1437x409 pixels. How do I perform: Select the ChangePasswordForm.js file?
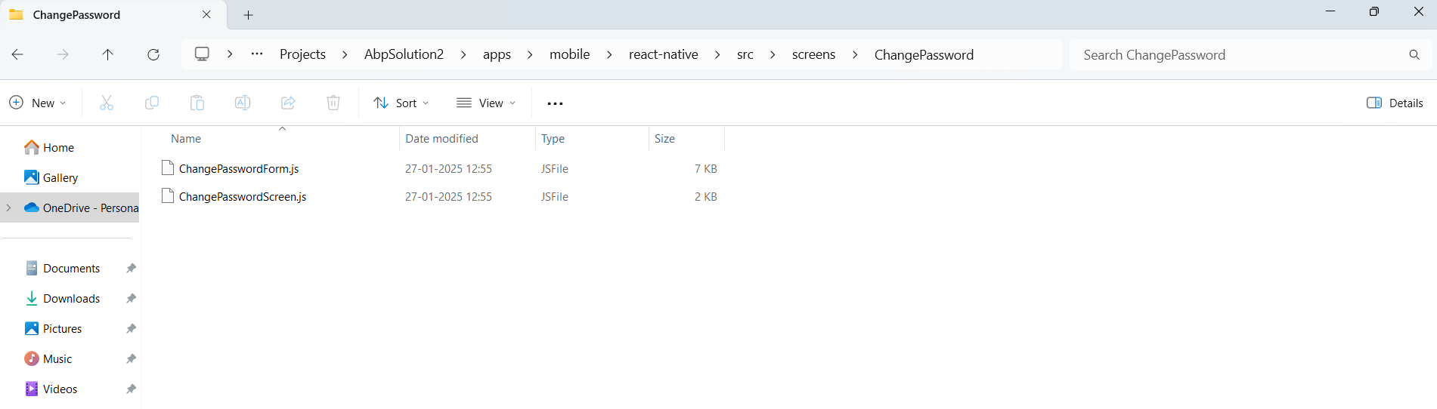coord(239,169)
